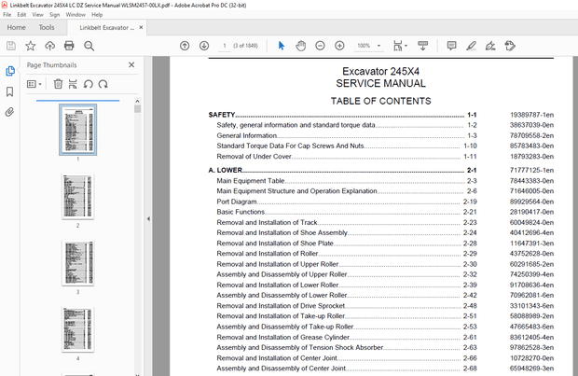Click the Save file icon
The height and width of the screenshot is (376, 578).
[x=11, y=46]
